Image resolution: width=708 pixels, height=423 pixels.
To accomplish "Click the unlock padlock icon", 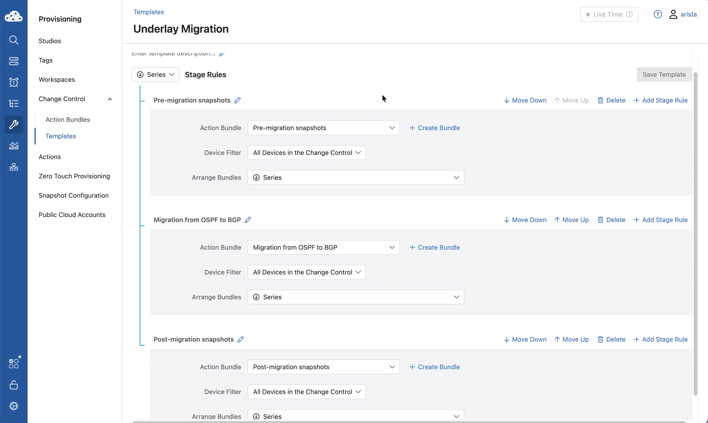I will point(14,385).
